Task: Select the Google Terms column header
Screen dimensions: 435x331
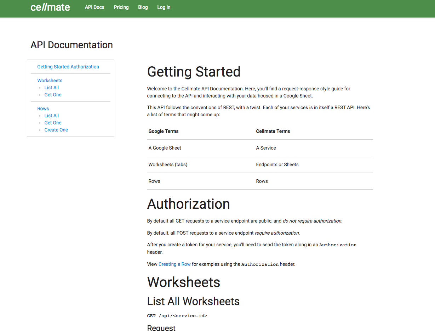Action: click(164, 131)
